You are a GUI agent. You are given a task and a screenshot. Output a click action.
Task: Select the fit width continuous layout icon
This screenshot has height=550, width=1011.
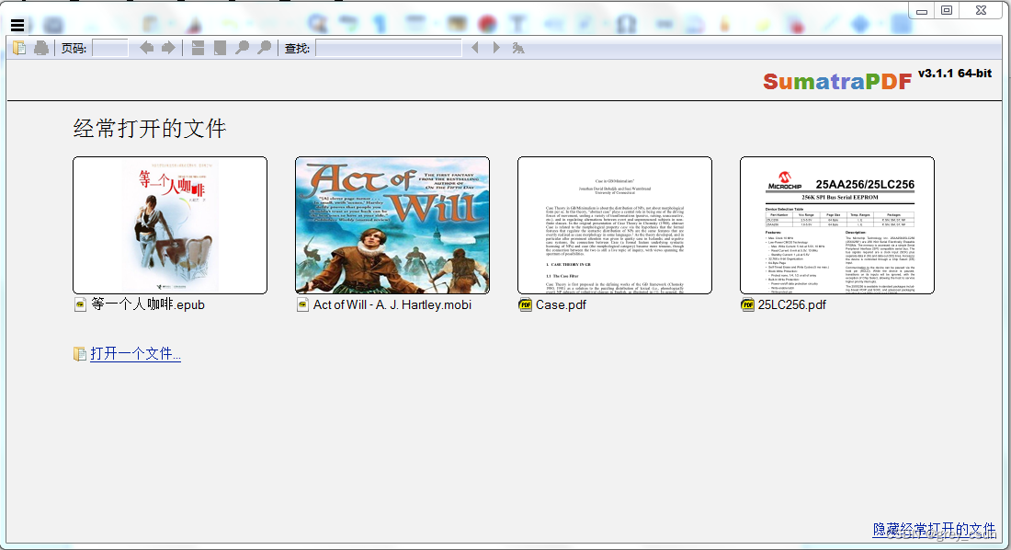pos(198,48)
